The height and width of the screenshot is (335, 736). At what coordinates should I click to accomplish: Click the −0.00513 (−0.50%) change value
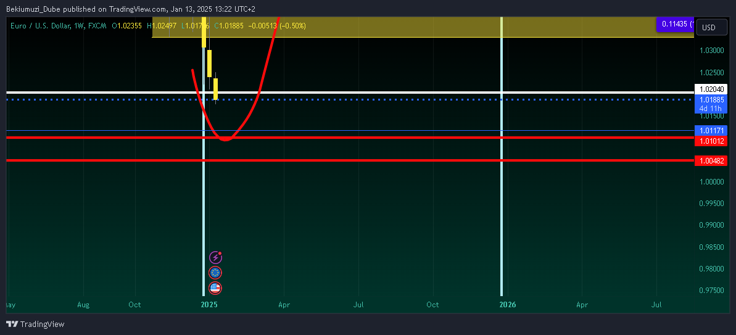(x=276, y=26)
